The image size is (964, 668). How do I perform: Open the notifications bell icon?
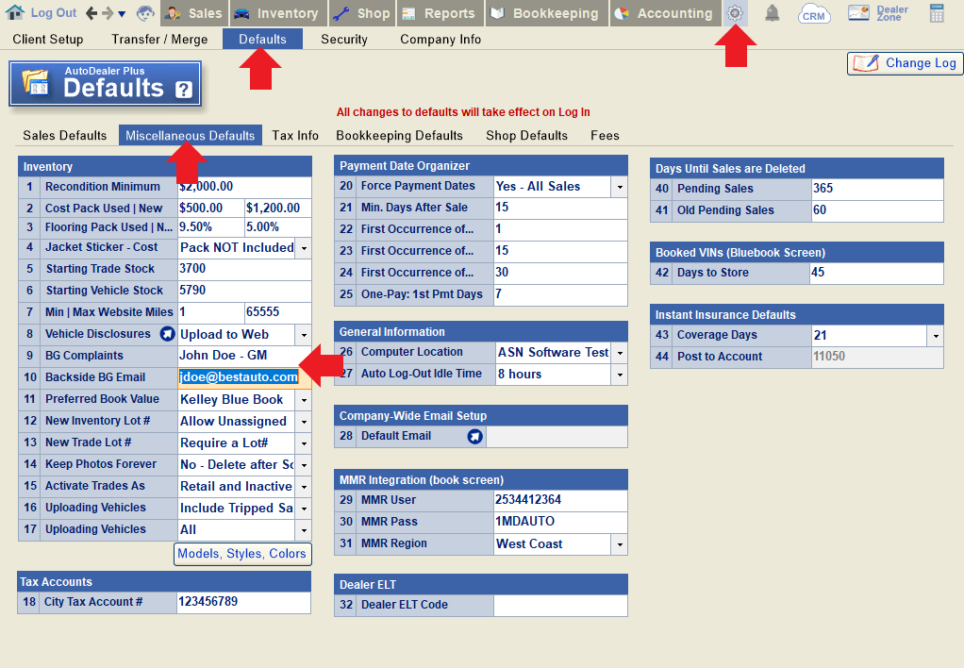click(773, 13)
